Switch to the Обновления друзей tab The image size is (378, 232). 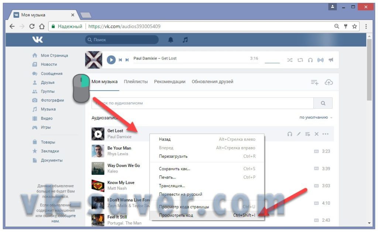point(212,82)
